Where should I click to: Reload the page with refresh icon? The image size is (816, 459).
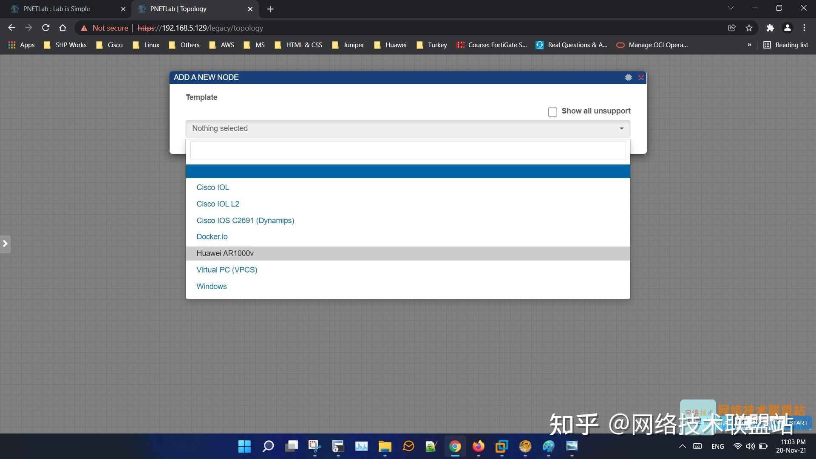(45, 28)
